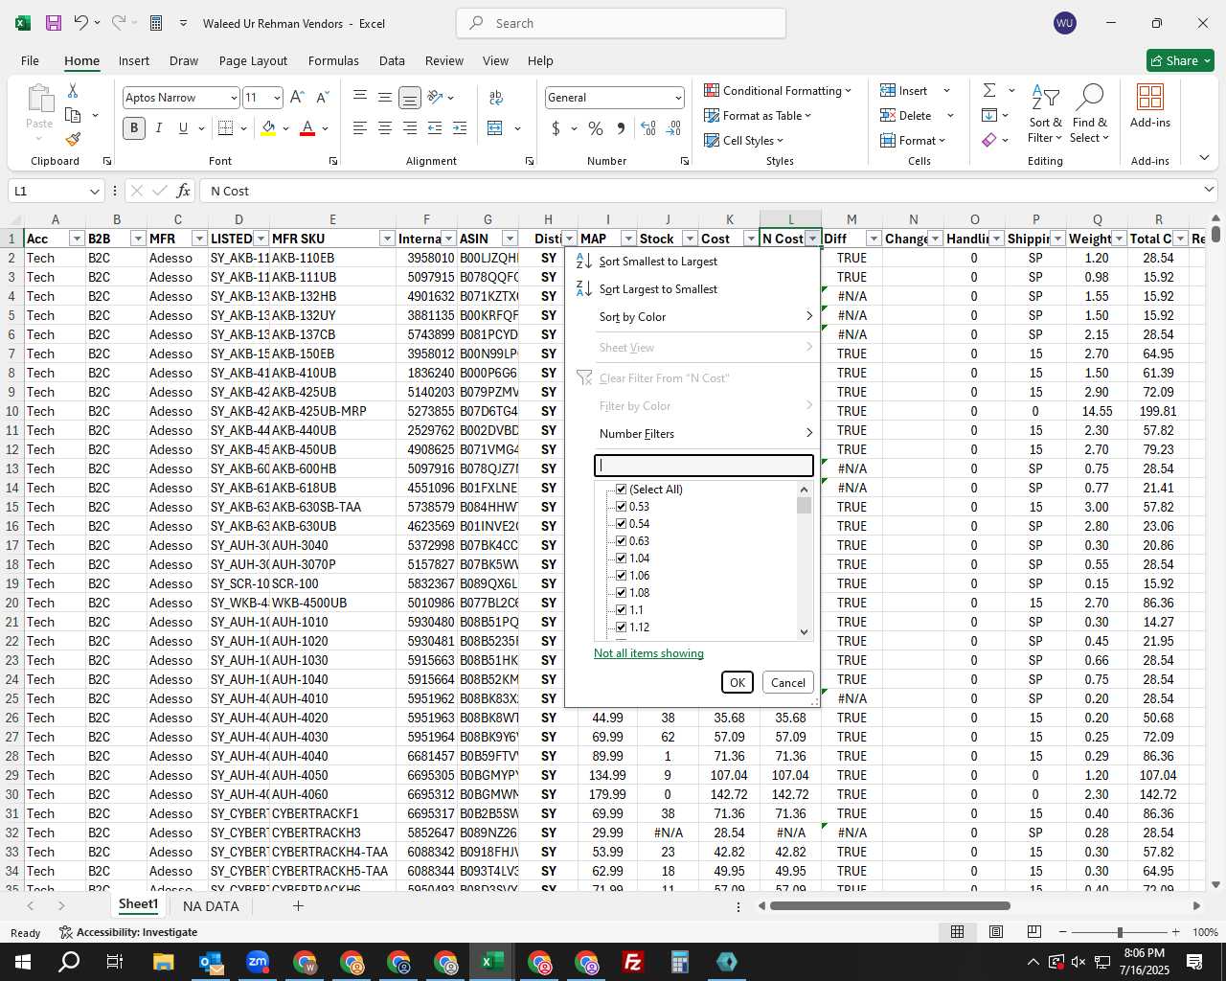
Task: Collapse the ribbon with the chevron
Action: [1204, 158]
